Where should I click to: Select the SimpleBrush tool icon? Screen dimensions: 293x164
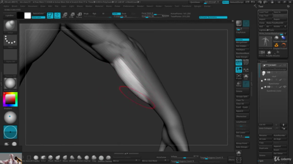point(277,46)
